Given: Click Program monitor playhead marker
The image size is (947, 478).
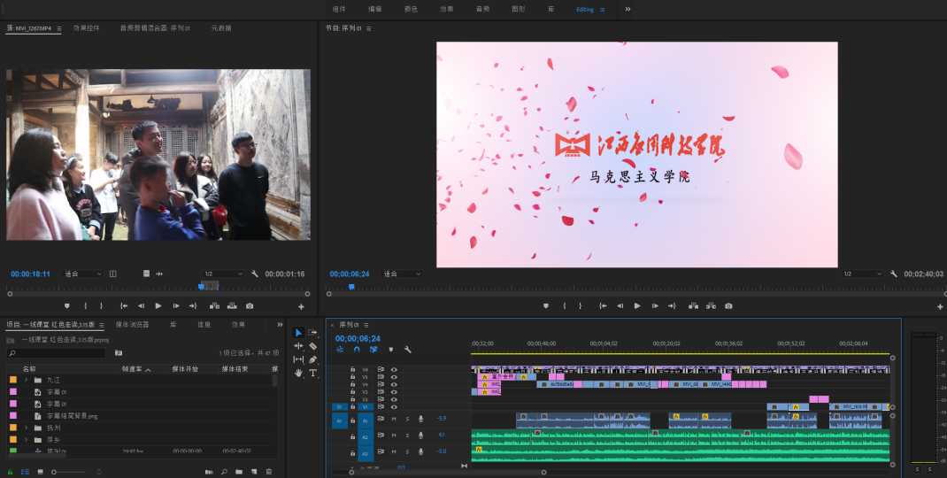Looking at the screenshot, I should click(350, 288).
